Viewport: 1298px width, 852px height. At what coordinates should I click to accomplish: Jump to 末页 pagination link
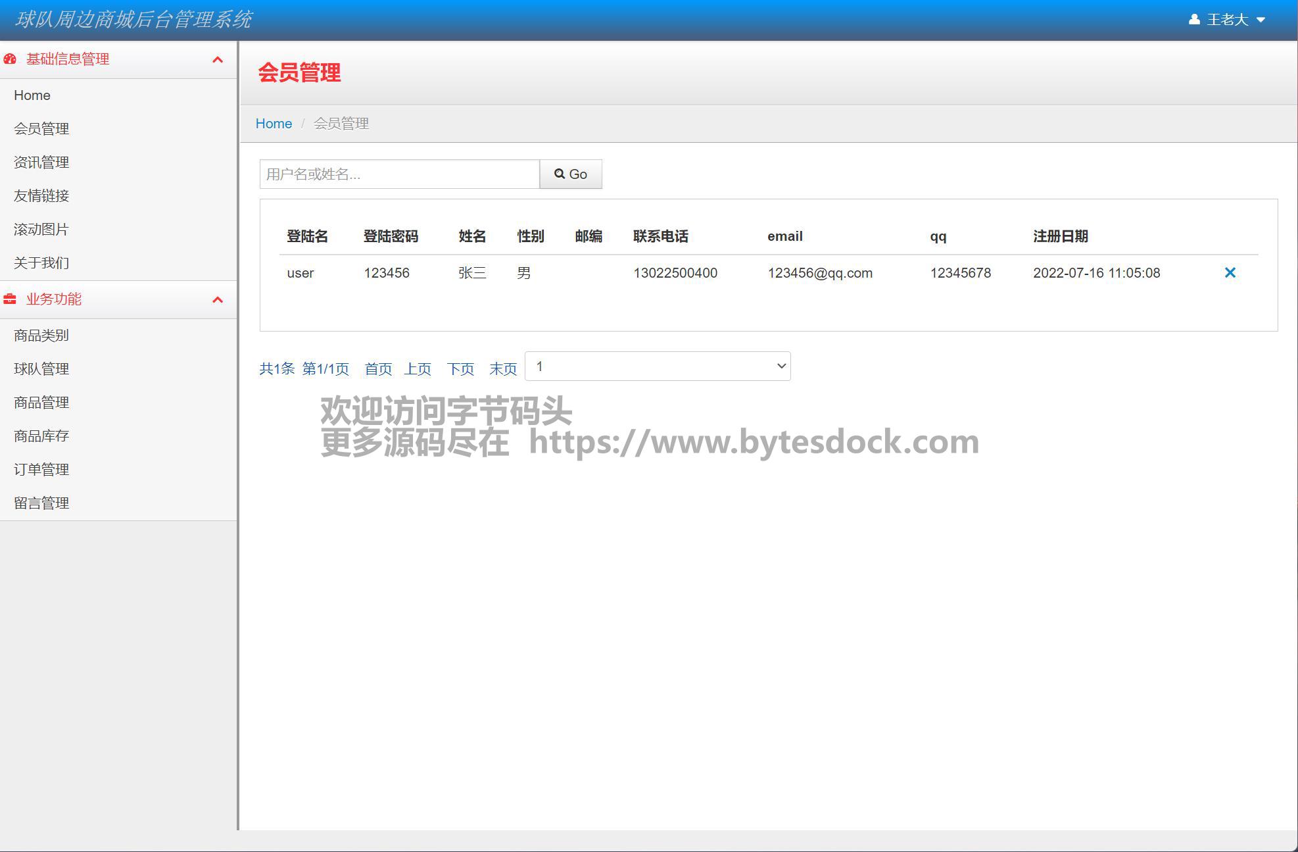coord(503,369)
